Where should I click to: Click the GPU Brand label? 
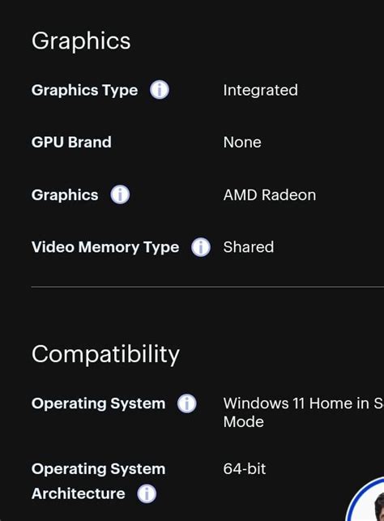(71, 143)
